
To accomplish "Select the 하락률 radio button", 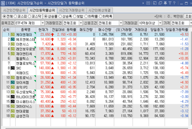I will click(86, 16).
